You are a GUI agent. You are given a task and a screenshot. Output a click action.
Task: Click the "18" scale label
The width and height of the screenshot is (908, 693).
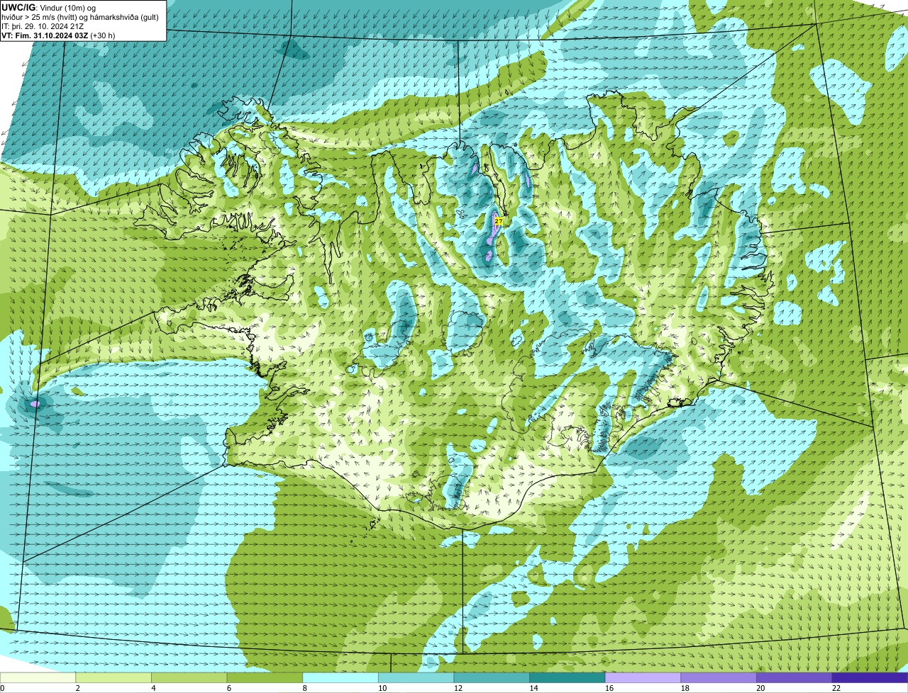[685, 688]
